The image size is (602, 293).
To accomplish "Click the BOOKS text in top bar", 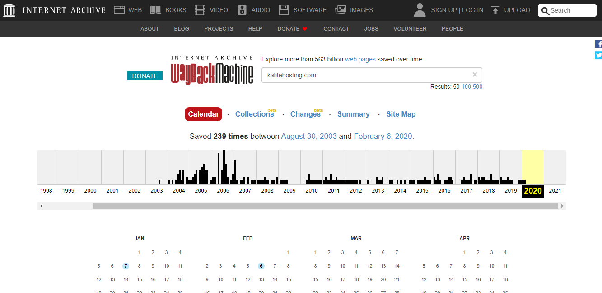I will (176, 10).
